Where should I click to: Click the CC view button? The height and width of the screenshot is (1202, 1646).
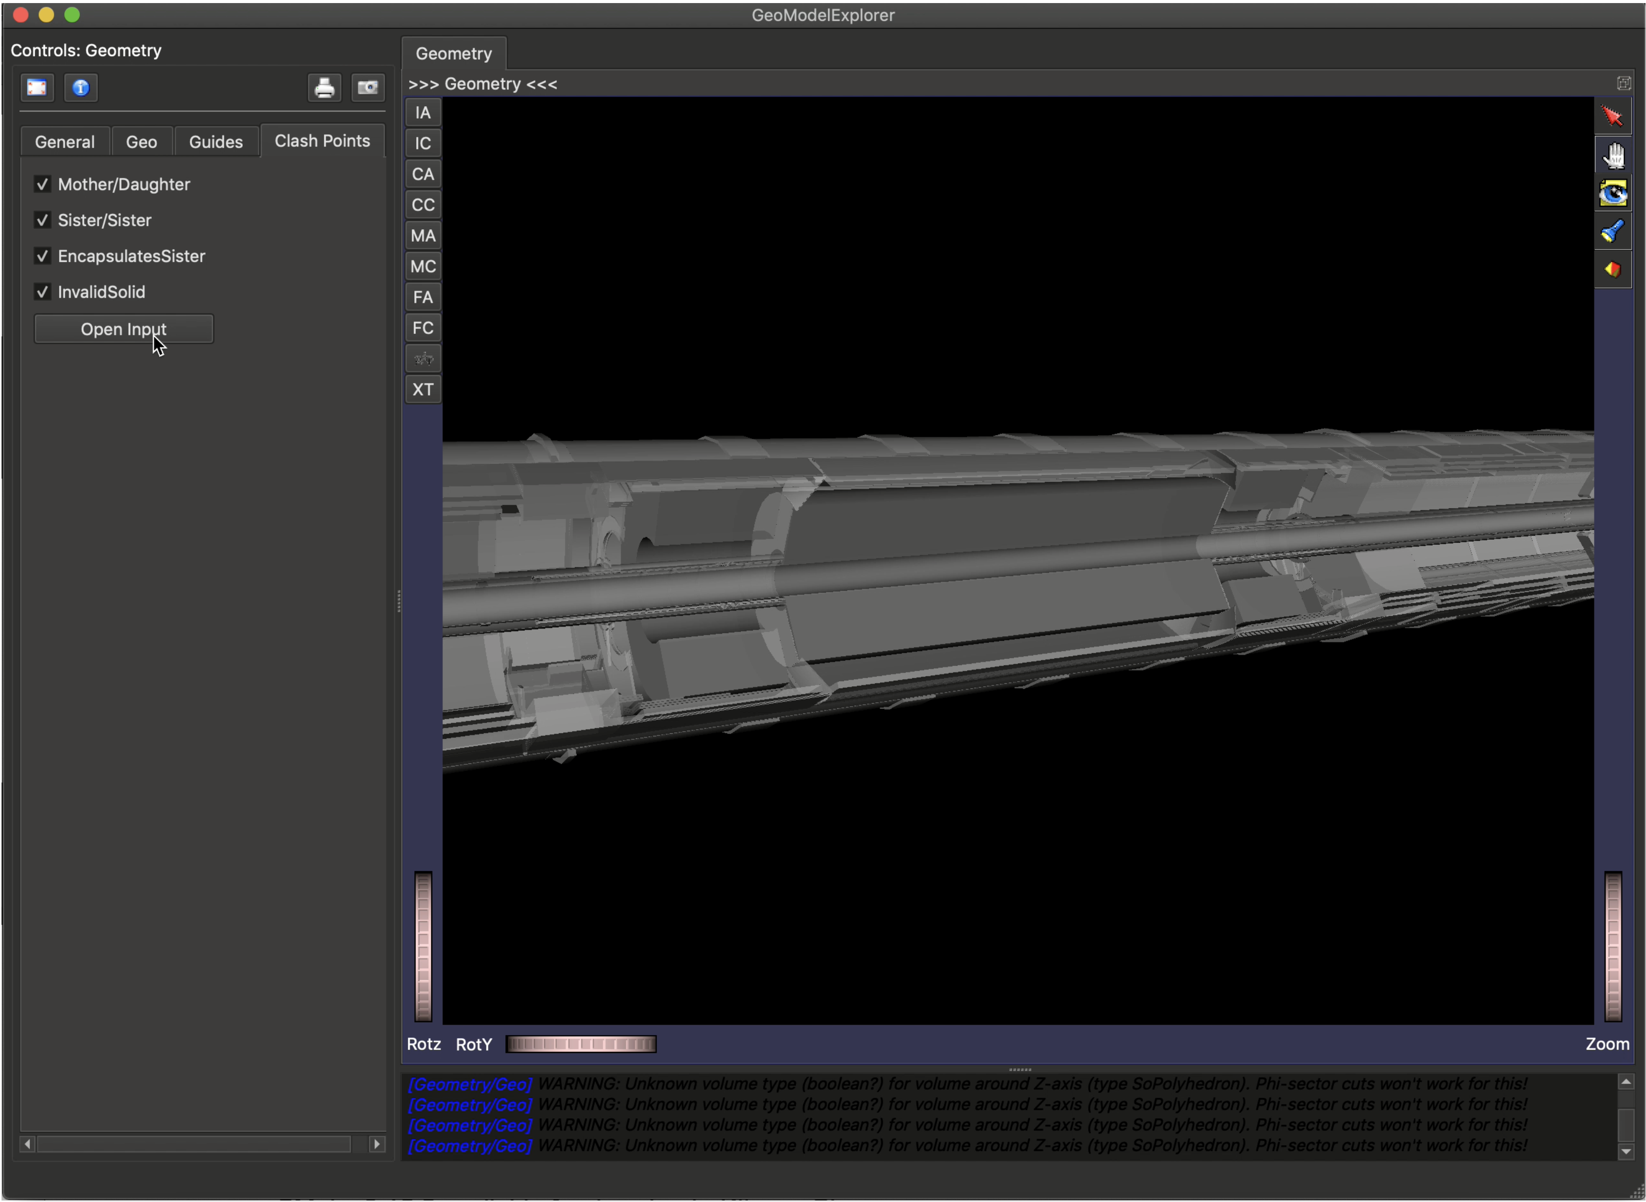423,204
